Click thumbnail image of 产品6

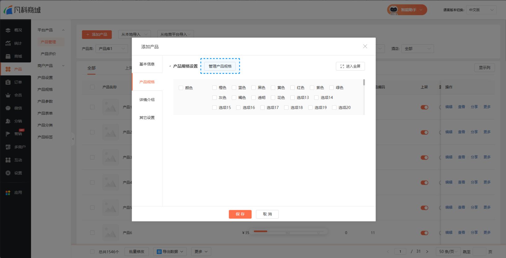pos(111,233)
